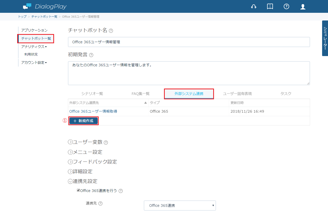Screen dimensions: 328x215
Task: Toggle the Office 365連携を行う checkbox
Action: click(x=78, y=190)
